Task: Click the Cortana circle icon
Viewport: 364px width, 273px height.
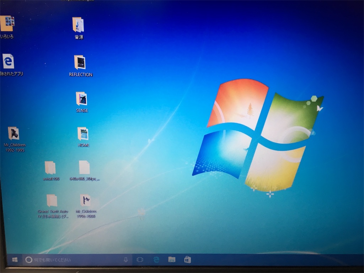Action: coord(29,259)
